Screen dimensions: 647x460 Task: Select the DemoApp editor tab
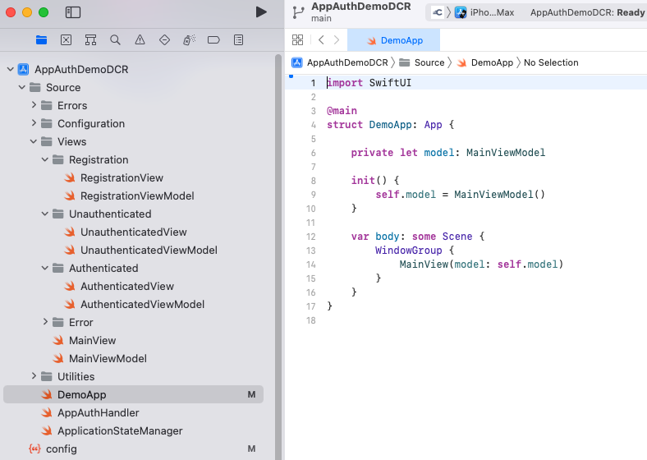(x=394, y=40)
